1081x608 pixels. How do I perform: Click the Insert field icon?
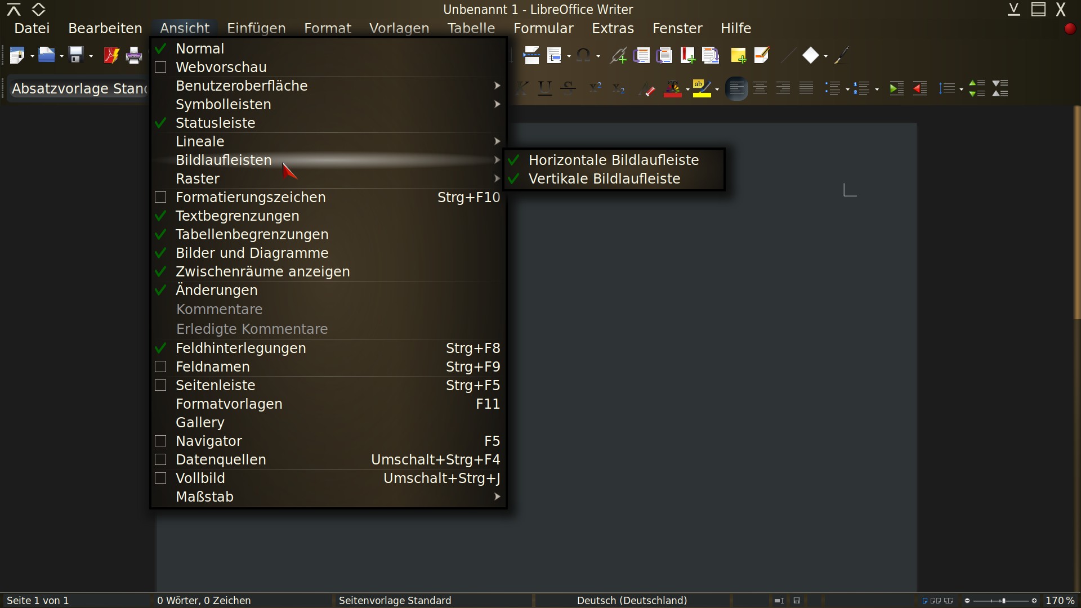[x=555, y=55]
